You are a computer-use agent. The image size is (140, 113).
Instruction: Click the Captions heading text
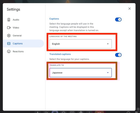54,19
